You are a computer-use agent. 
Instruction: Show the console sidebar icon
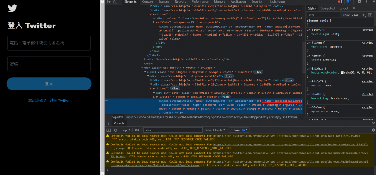point(109,130)
